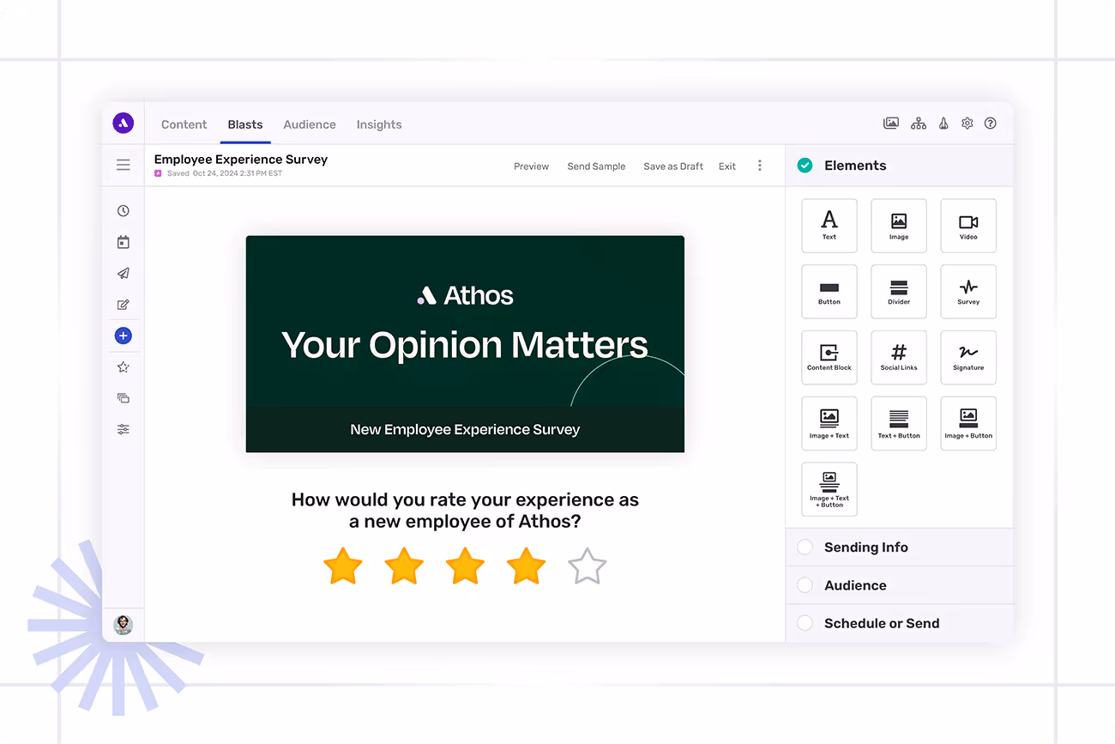
Task: Expand the Schedule or Send section
Action: (899, 623)
